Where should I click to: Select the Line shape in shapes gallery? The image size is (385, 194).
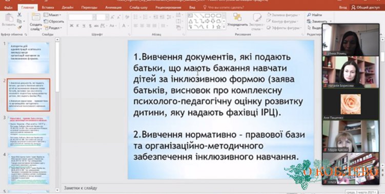click(x=196, y=16)
